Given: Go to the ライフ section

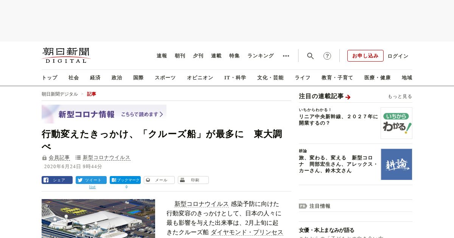Looking at the screenshot, I should (303, 78).
